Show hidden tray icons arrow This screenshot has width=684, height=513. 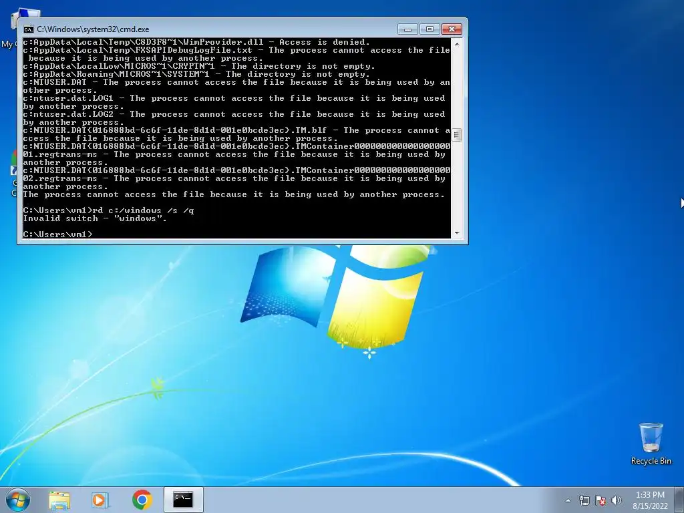[568, 500]
